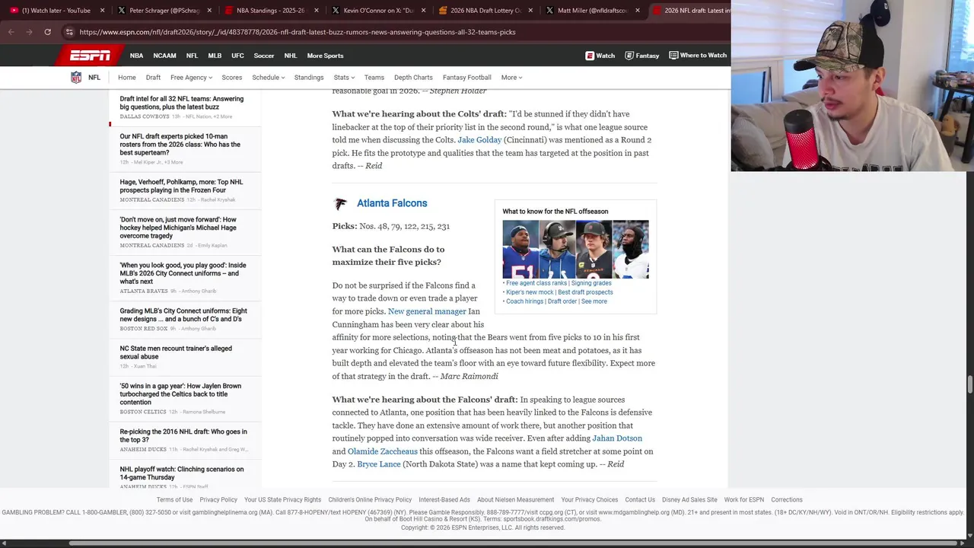The height and width of the screenshot is (548, 974).
Task: Open Terms of Use footer link
Action: coord(174,500)
